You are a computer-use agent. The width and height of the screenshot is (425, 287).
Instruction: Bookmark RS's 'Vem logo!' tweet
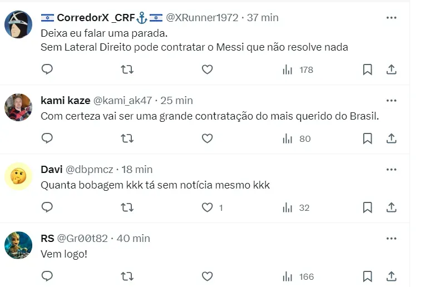[367, 276]
